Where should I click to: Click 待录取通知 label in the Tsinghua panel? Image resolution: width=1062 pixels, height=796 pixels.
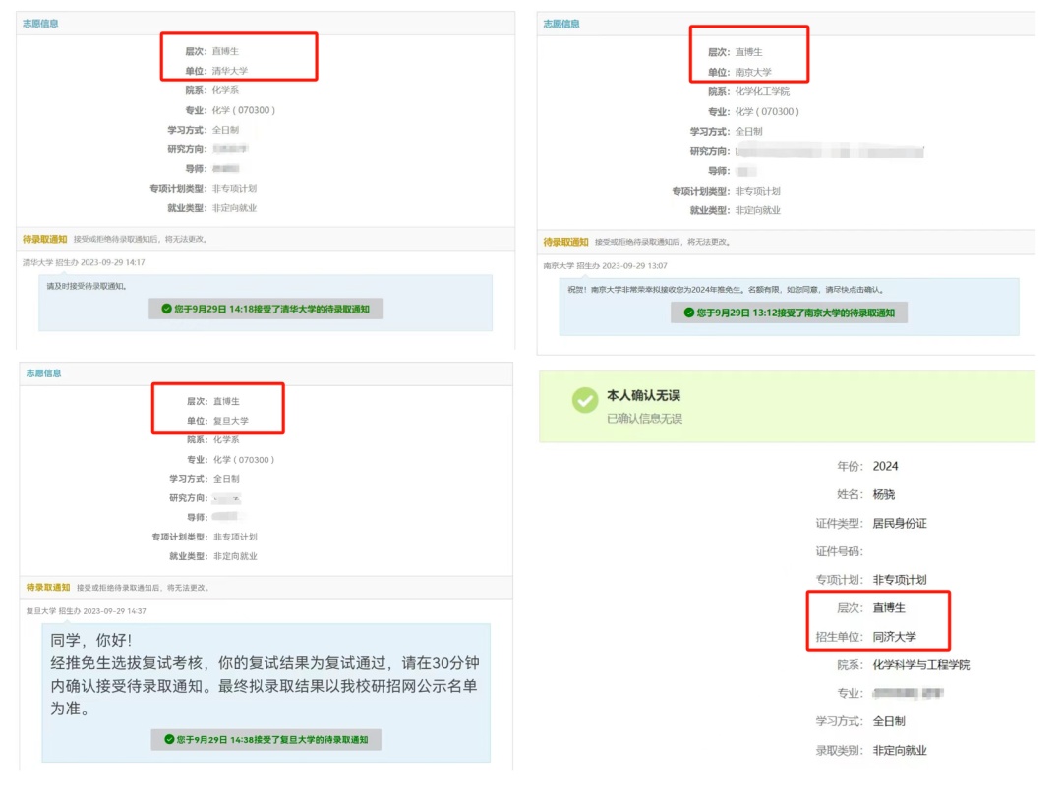coord(45,239)
